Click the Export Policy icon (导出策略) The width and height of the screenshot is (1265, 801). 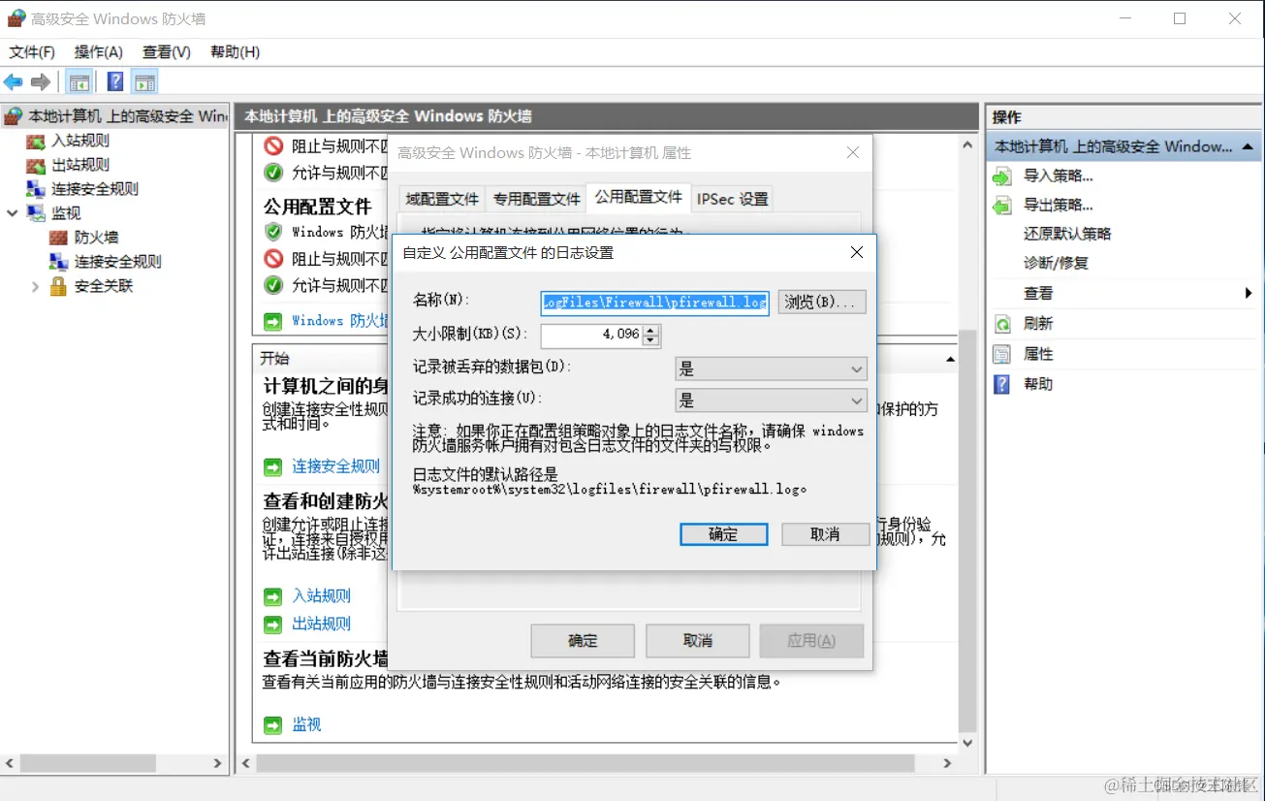pos(1003,206)
